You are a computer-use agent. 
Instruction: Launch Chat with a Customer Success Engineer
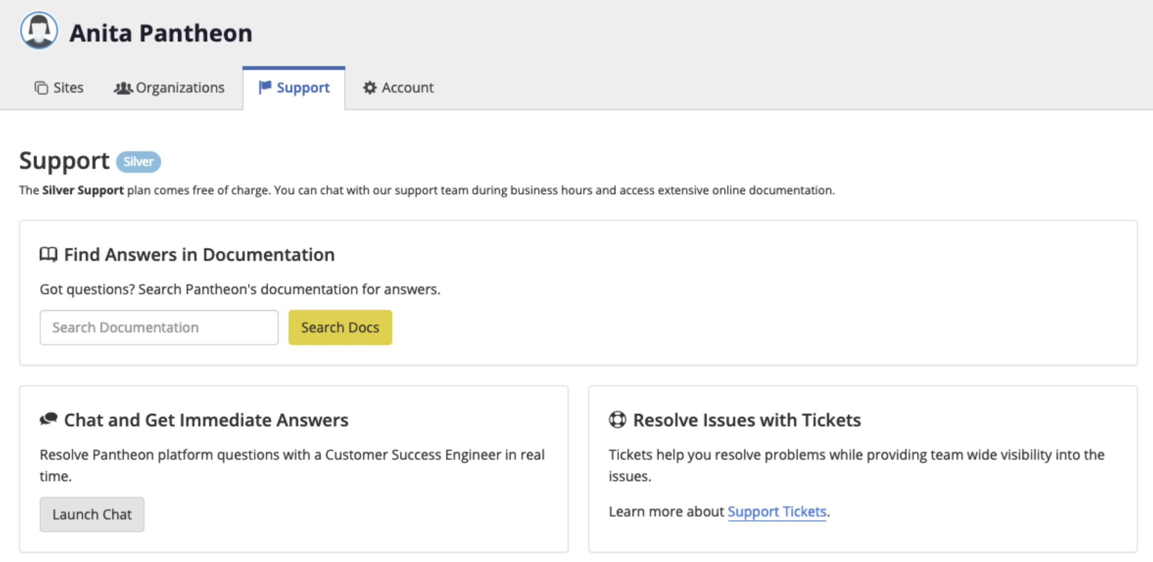(92, 514)
